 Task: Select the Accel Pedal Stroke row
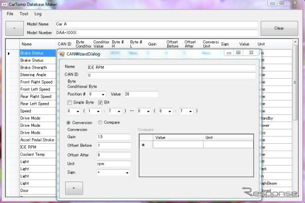38,140
